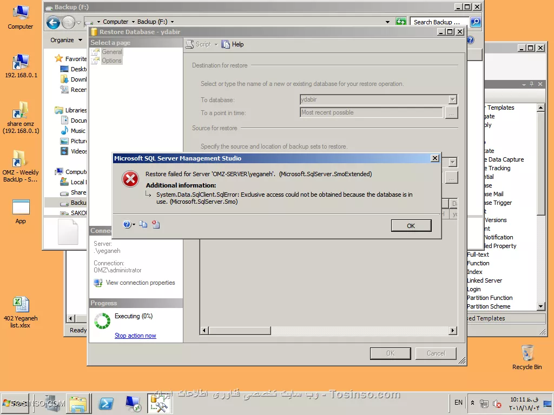Click the pin auto-hide icon in template panel
This screenshot has height=415, width=554.
[x=532, y=84]
